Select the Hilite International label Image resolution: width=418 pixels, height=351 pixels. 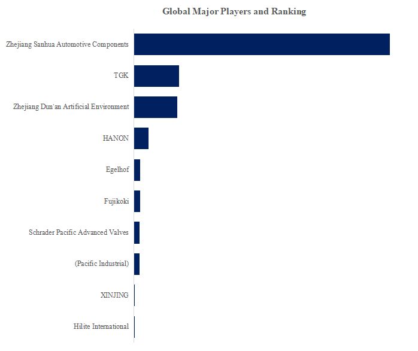click(101, 326)
